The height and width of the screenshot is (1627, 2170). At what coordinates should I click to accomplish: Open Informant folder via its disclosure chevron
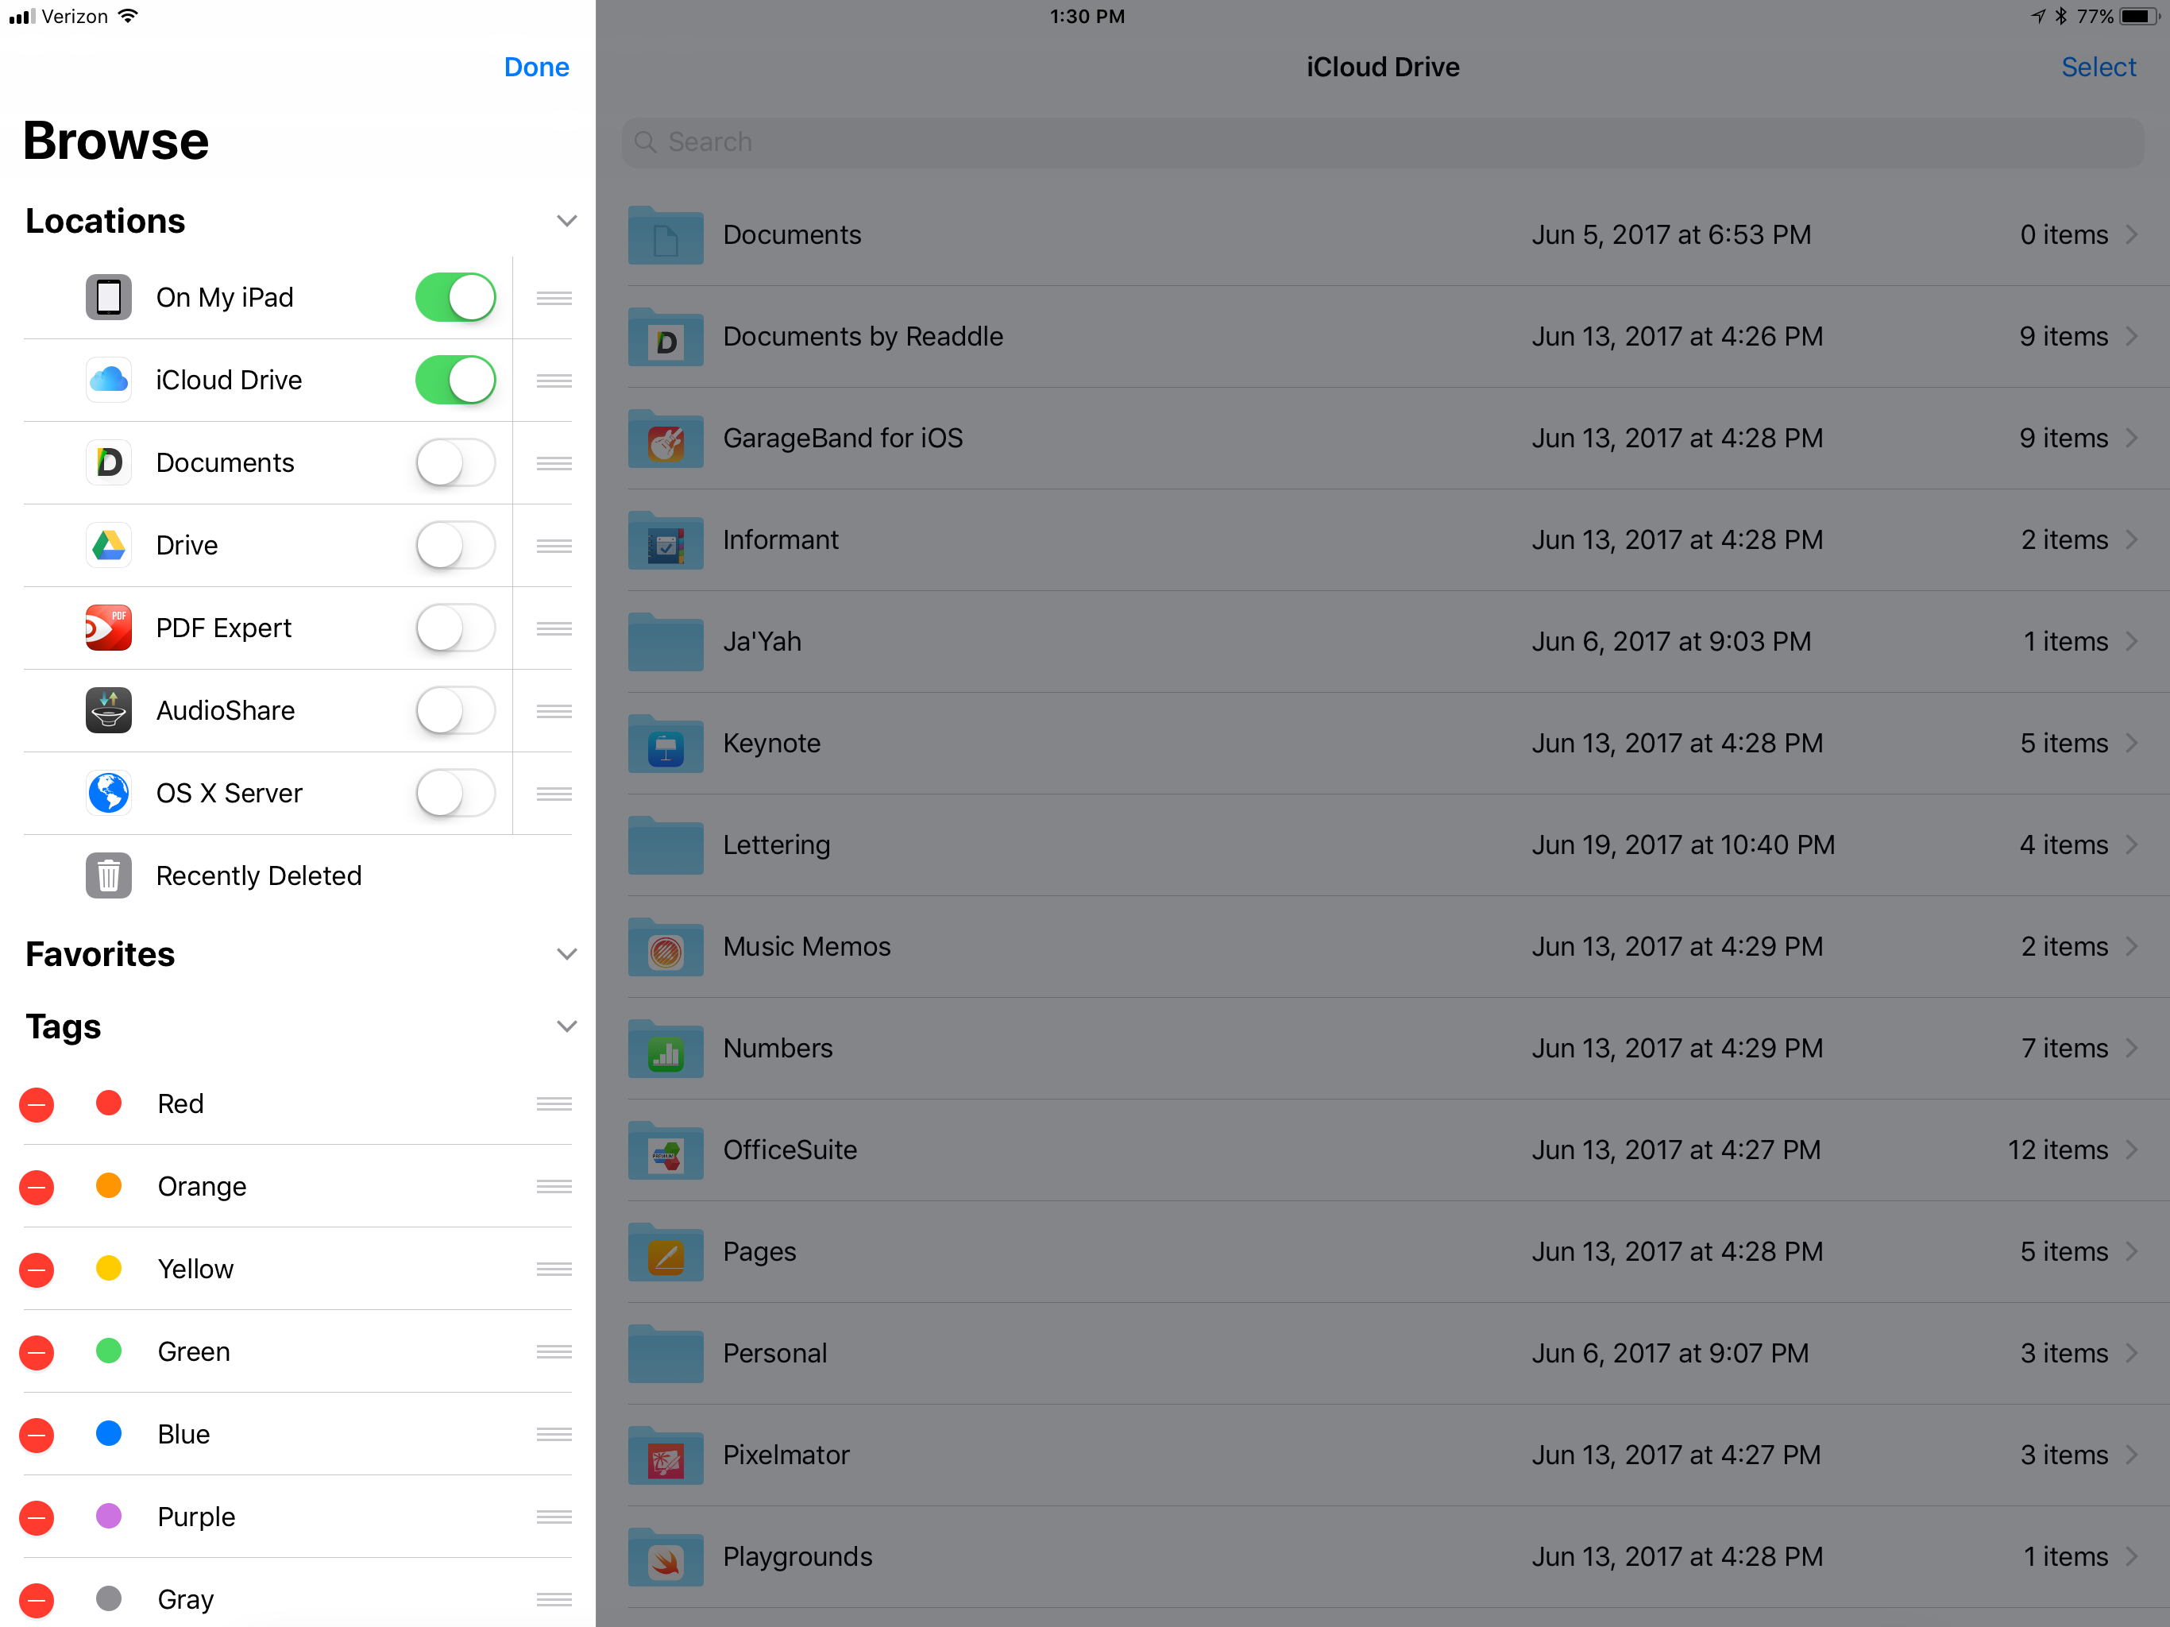tap(2132, 539)
